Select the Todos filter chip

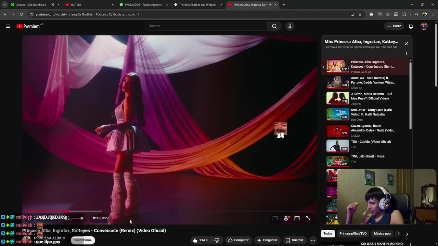[328, 234]
